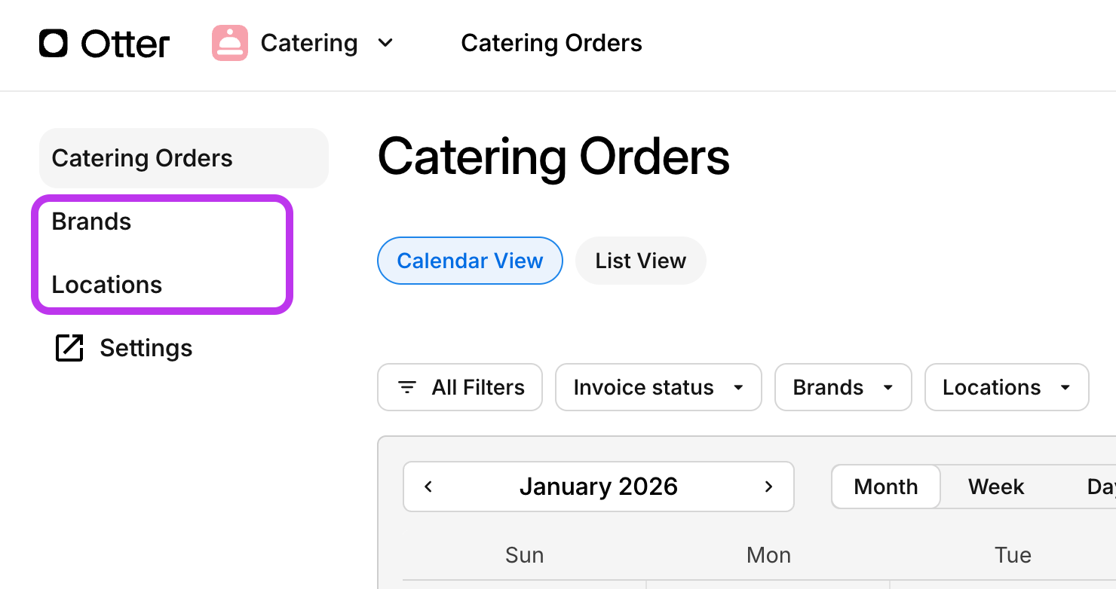Go to next month with right chevron
The height and width of the screenshot is (589, 1116).
(768, 486)
